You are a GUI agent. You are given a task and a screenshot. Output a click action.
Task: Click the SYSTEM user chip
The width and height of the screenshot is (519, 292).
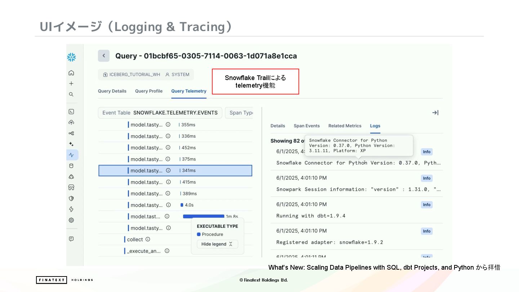tap(177, 75)
